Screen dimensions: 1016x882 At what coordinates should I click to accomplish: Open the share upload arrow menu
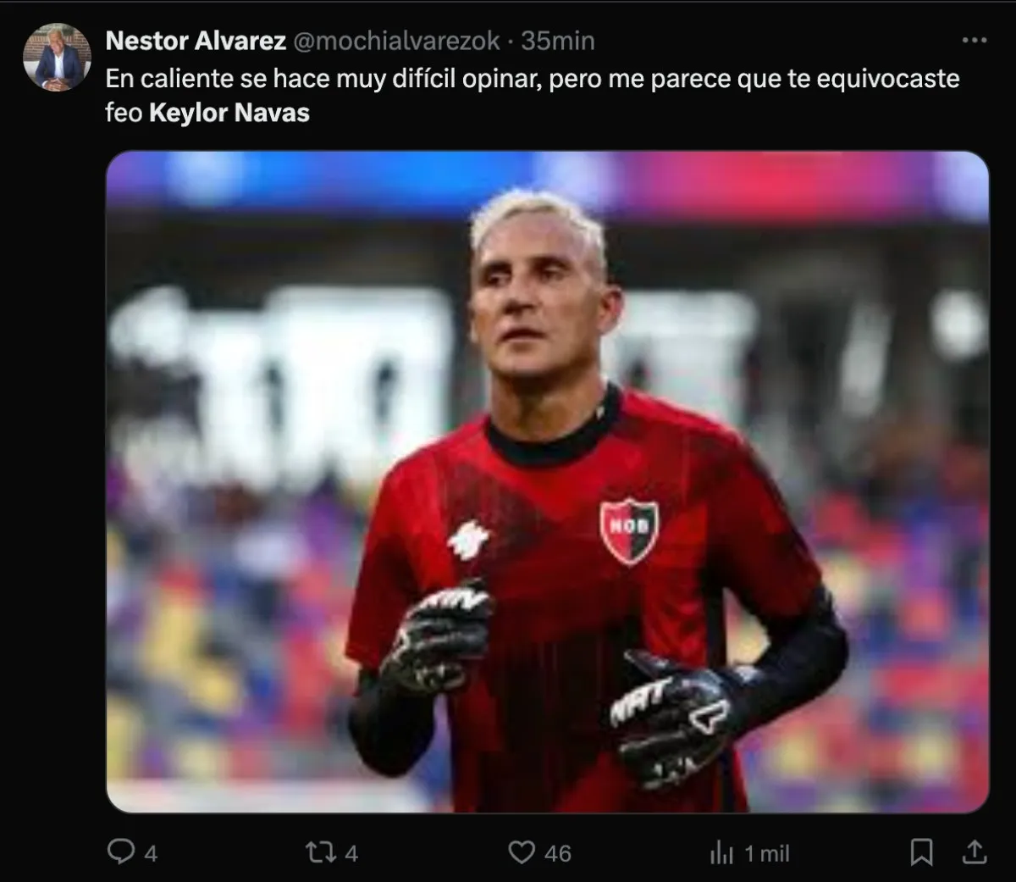point(975,851)
